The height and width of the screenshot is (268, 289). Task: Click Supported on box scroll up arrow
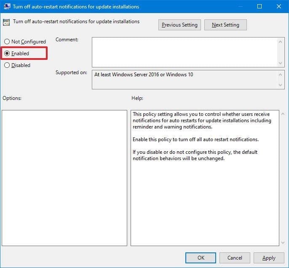(x=280, y=75)
